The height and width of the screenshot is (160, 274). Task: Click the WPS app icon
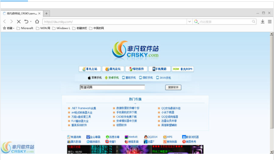165,137
